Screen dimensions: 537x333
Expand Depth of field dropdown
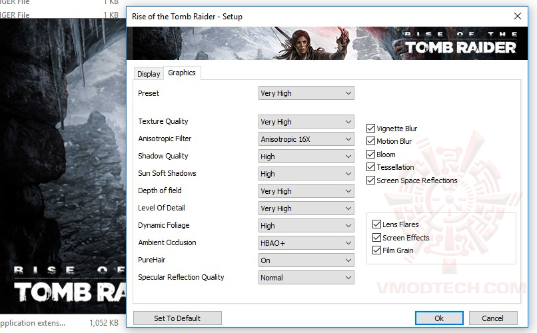point(306,191)
